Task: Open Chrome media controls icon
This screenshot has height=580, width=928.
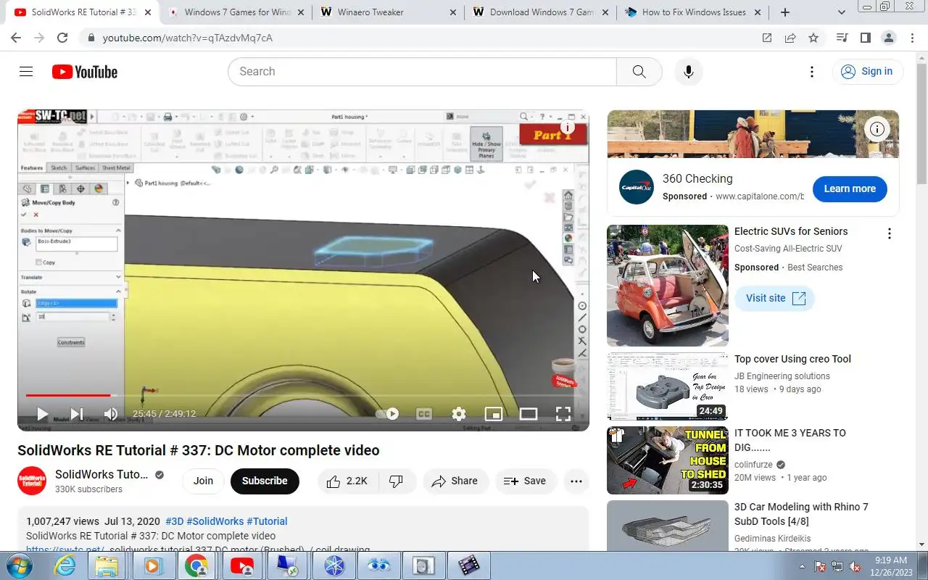Action: [842, 38]
